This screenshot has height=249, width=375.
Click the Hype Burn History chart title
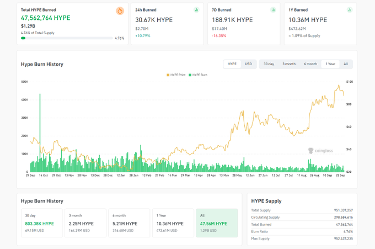[42, 64]
